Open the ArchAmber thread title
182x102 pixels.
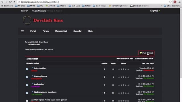click(39, 84)
